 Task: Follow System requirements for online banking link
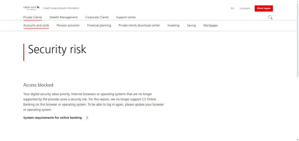point(53,118)
